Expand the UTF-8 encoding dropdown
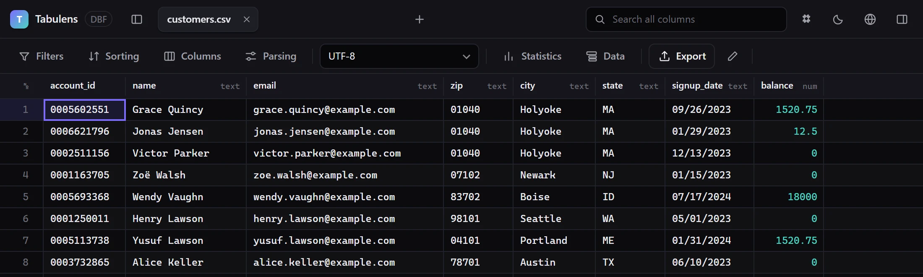Image resolution: width=923 pixels, height=277 pixels. [399, 56]
